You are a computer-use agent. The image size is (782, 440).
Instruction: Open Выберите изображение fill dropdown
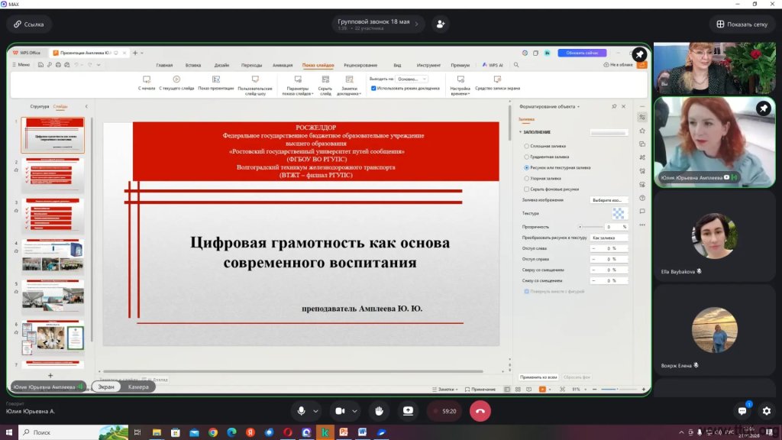(609, 200)
